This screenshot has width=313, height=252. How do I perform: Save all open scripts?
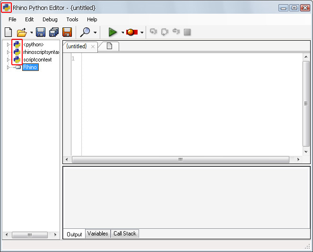coord(54,32)
